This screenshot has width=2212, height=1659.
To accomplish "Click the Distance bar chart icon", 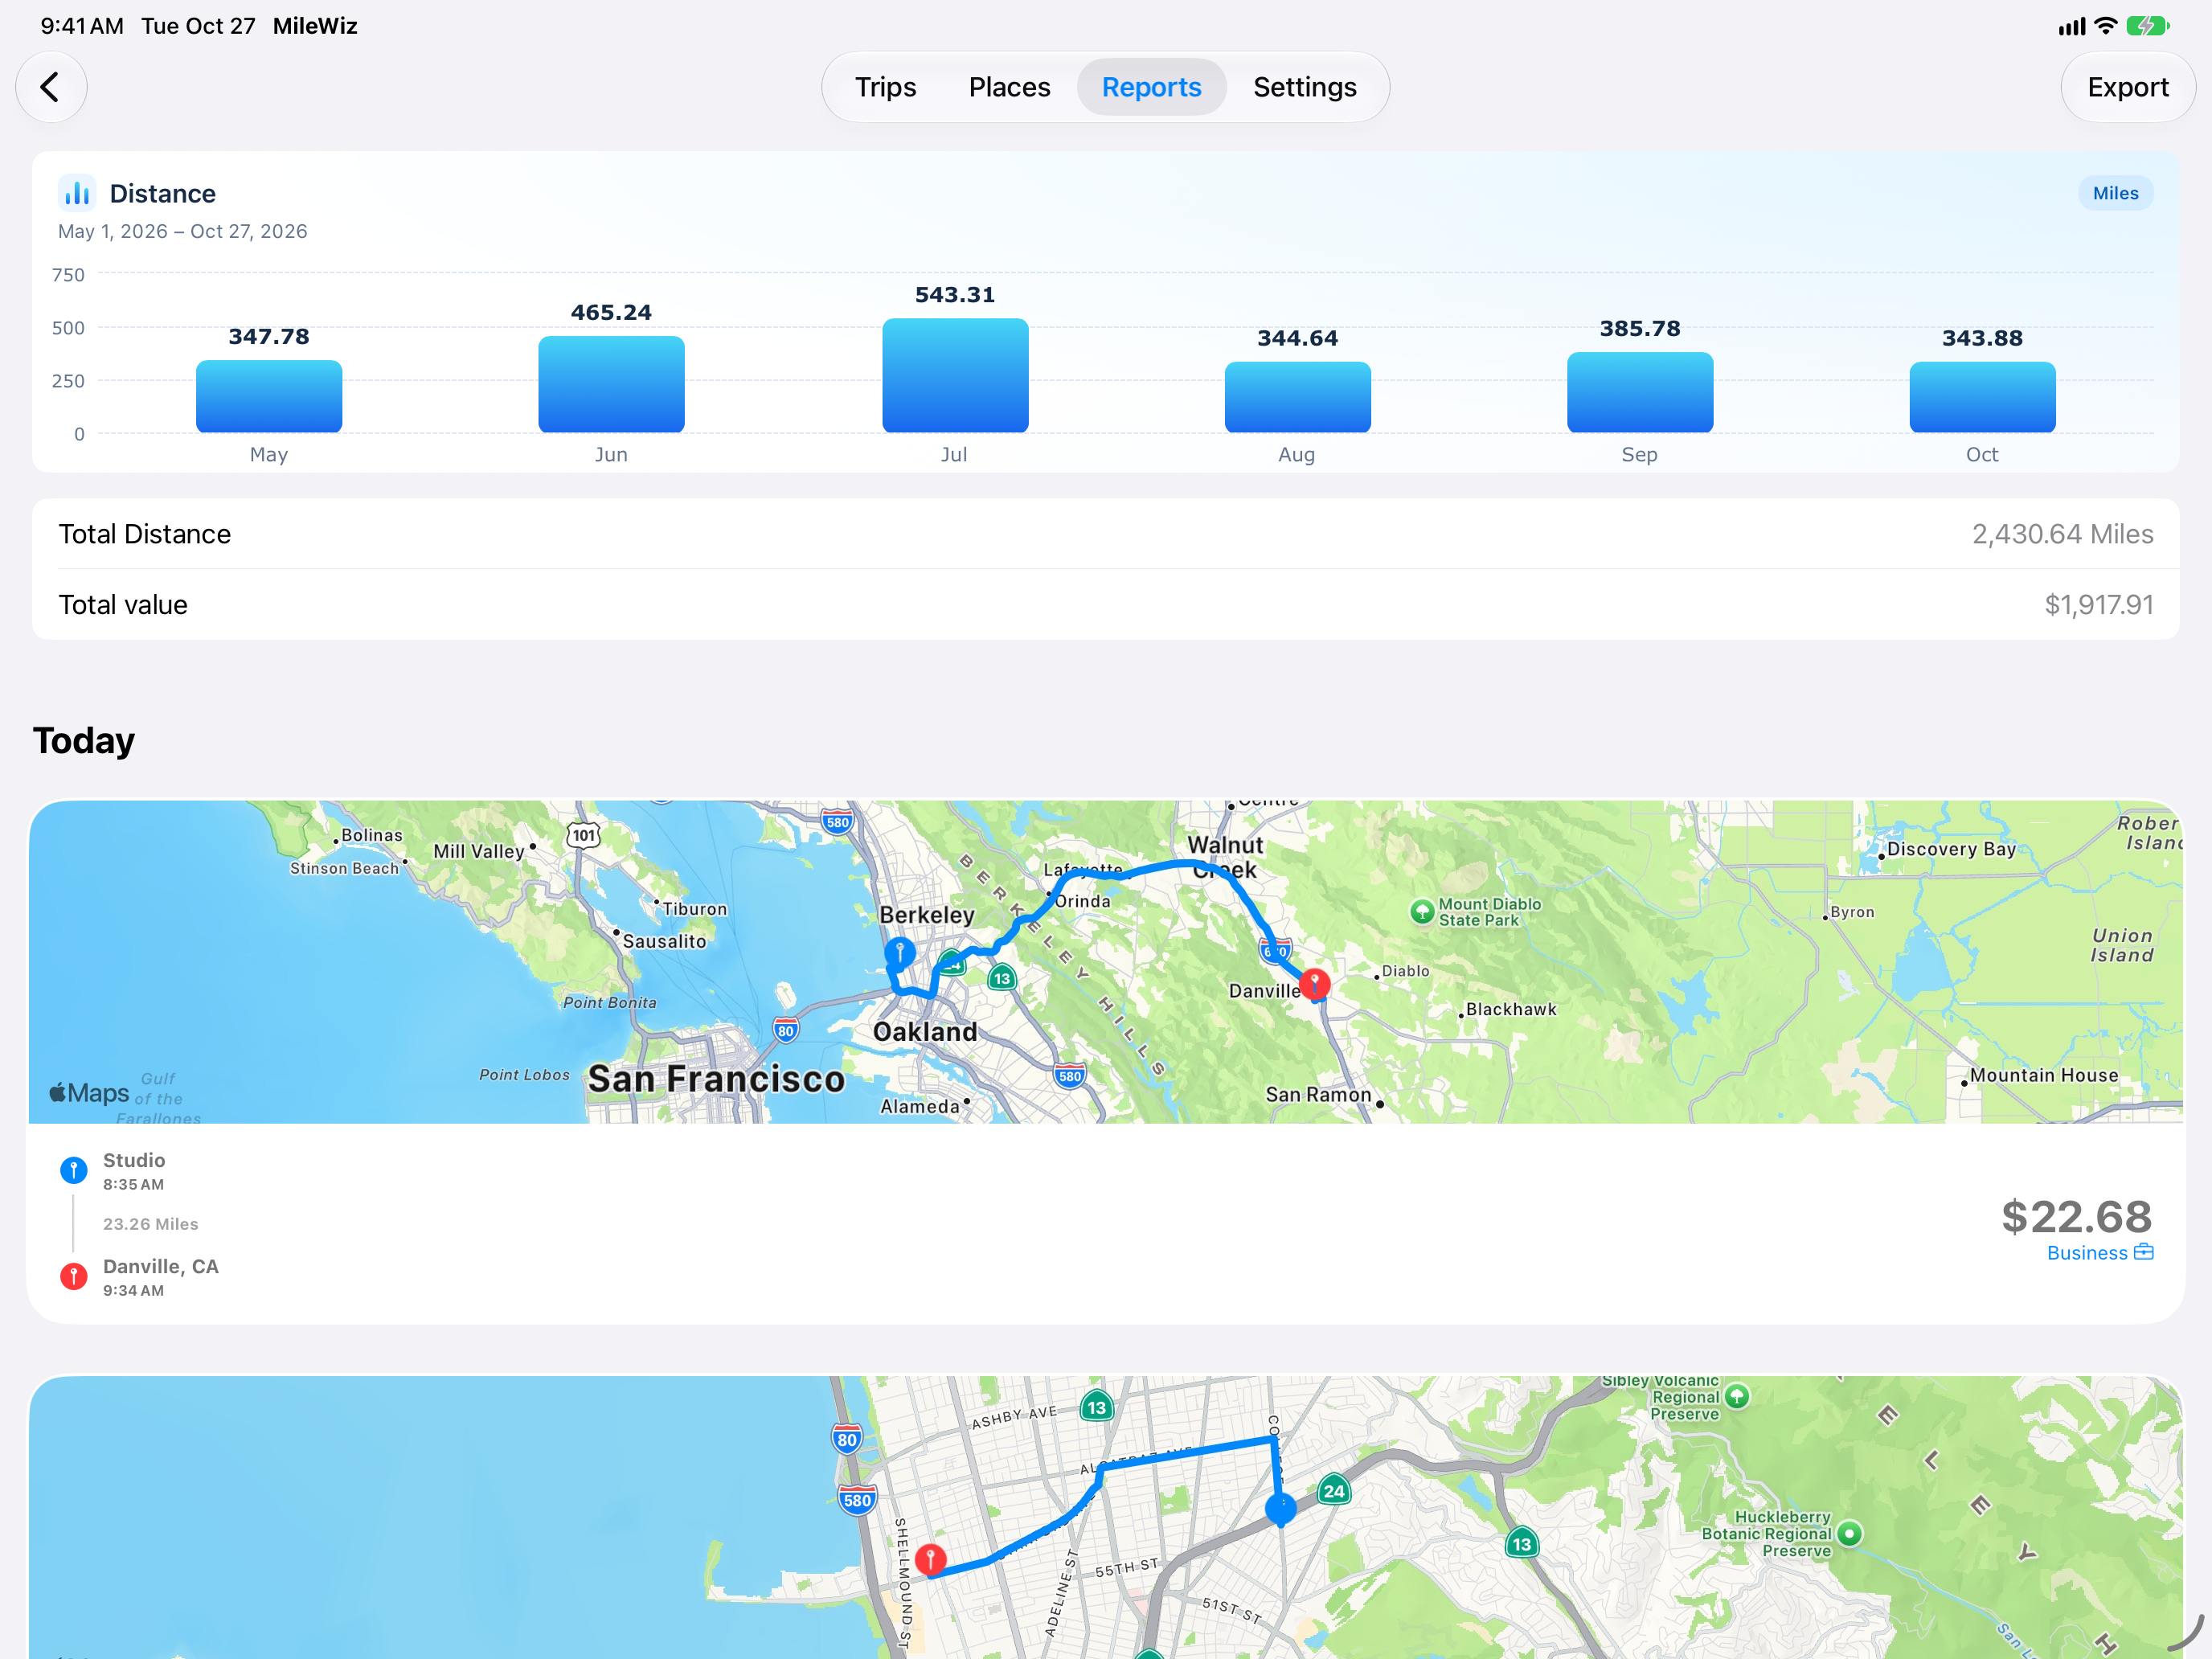I will [x=77, y=193].
